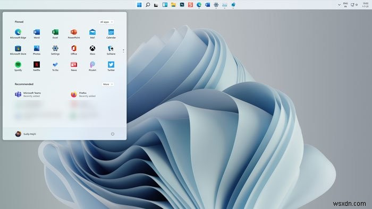Screen dimensions: 372x209
Task: Launch the Xbox app
Action: pyautogui.click(x=92, y=50)
